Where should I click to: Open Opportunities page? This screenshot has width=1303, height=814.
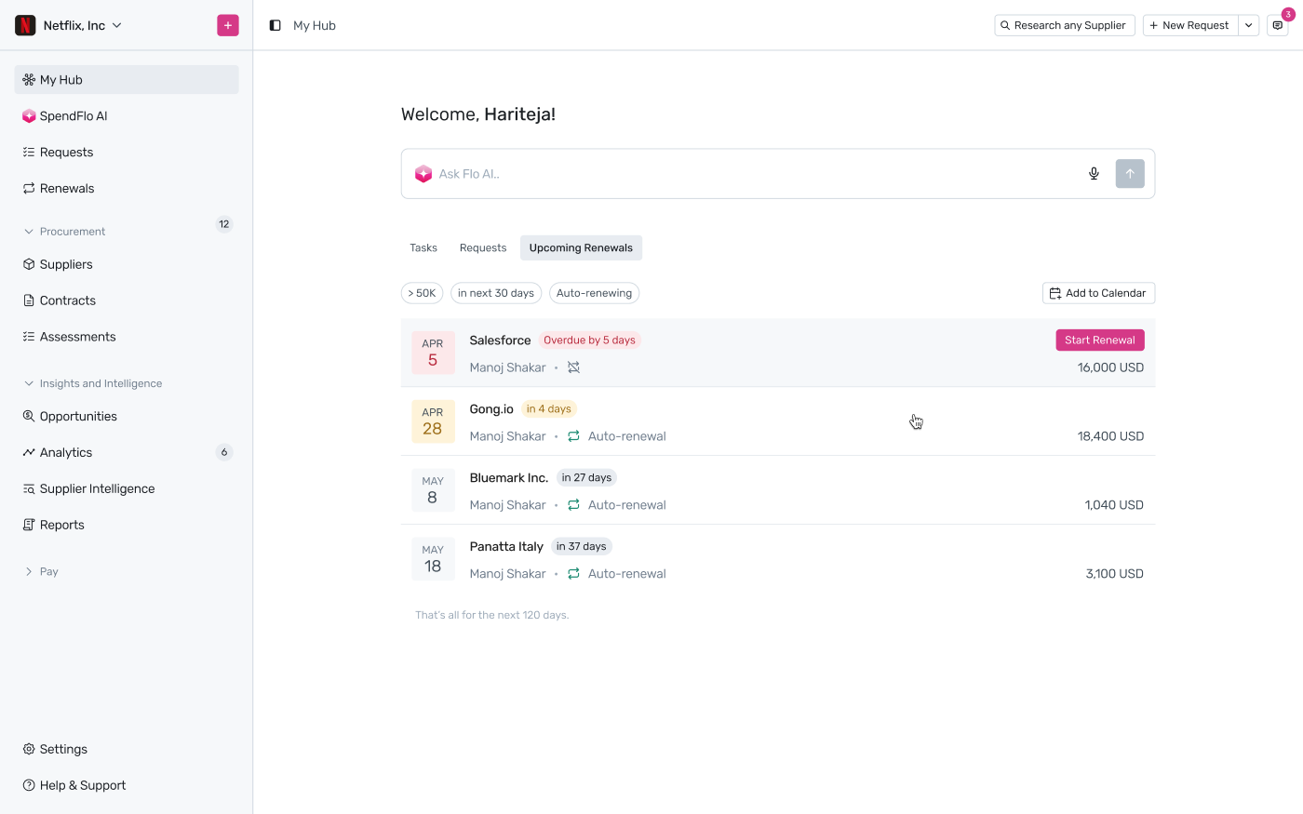pos(127,417)
